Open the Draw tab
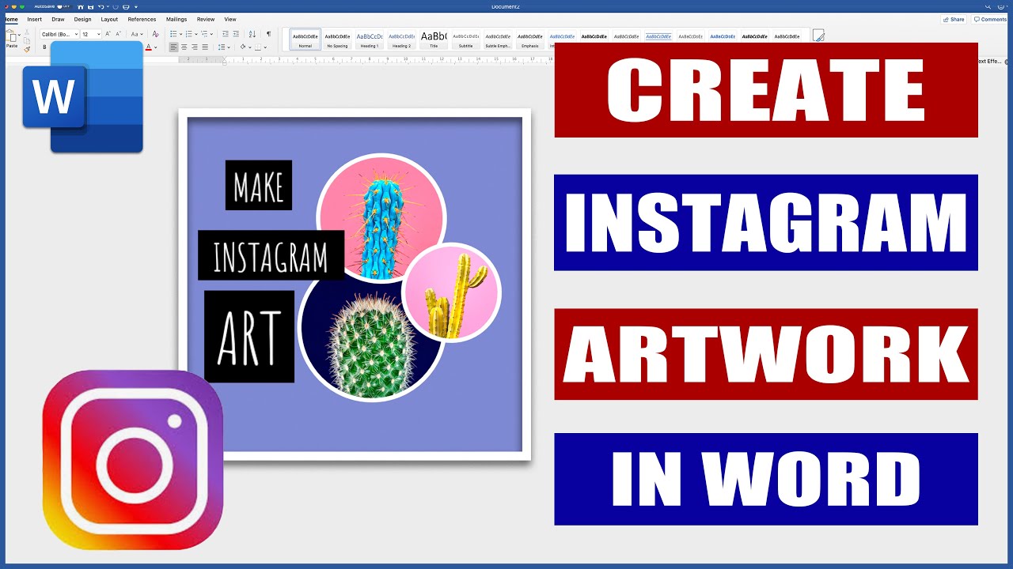Image resolution: width=1013 pixels, height=569 pixels. 58,19
